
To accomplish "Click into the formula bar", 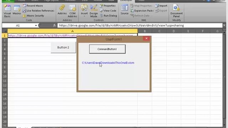I will coord(140,26).
